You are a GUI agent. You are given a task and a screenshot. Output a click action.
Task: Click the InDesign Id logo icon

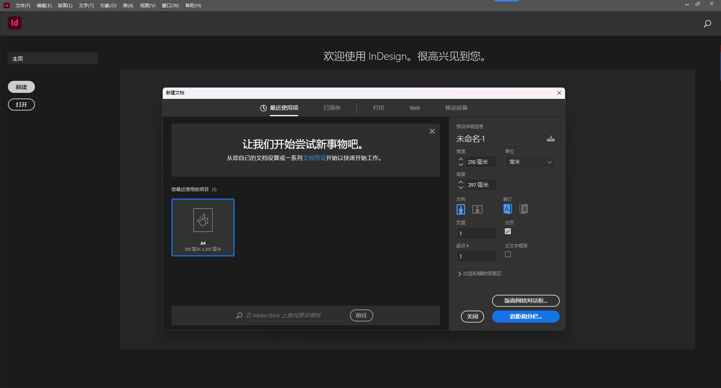[x=14, y=23]
